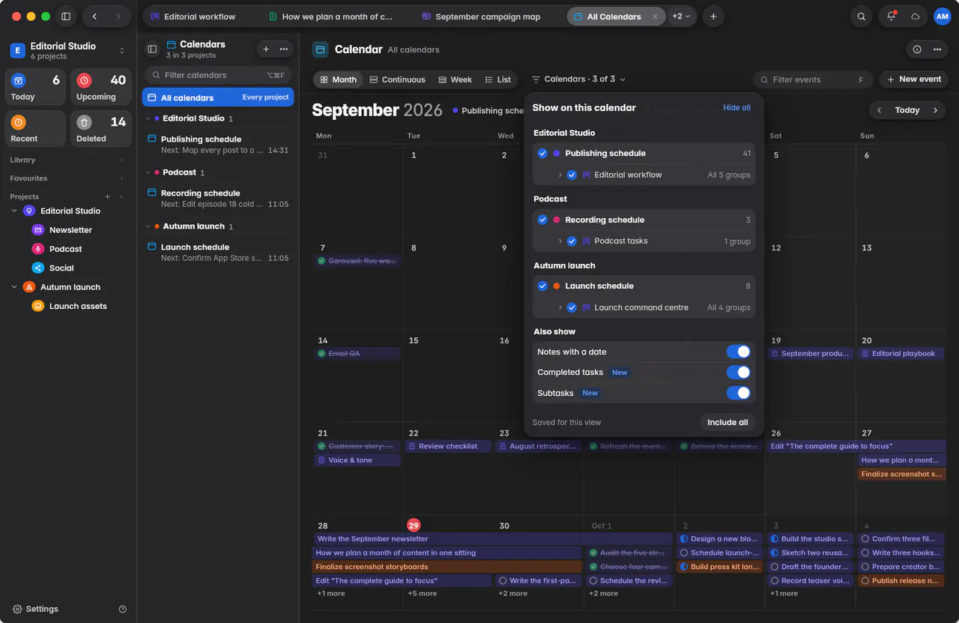Click the Publishing schedule colour dot
The width and height of the screenshot is (959, 623).
556,153
